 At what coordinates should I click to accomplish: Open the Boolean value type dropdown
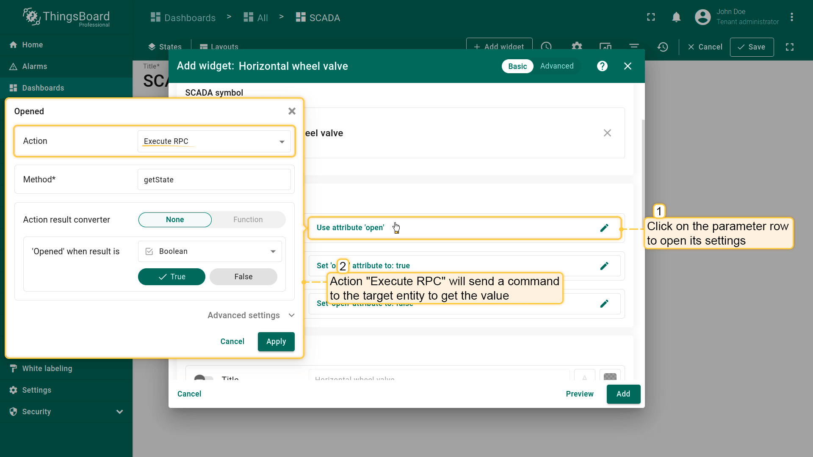[x=210, y=251]
